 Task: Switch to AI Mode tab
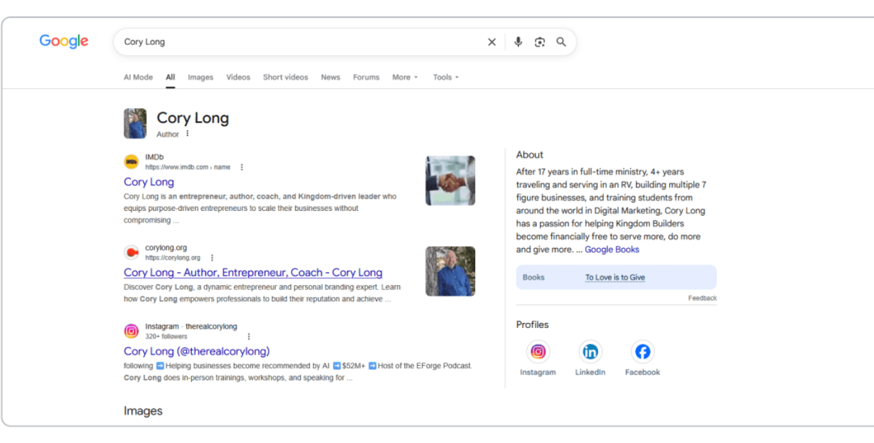pos(138,77)
